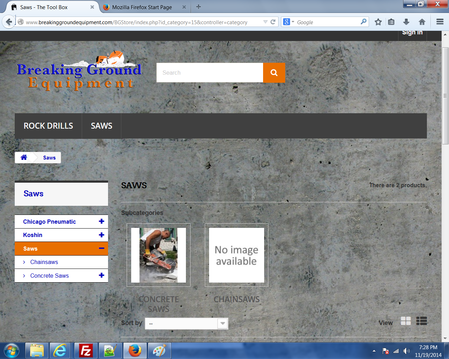
Task: Click in the site Search field
Action: point(210,73)
